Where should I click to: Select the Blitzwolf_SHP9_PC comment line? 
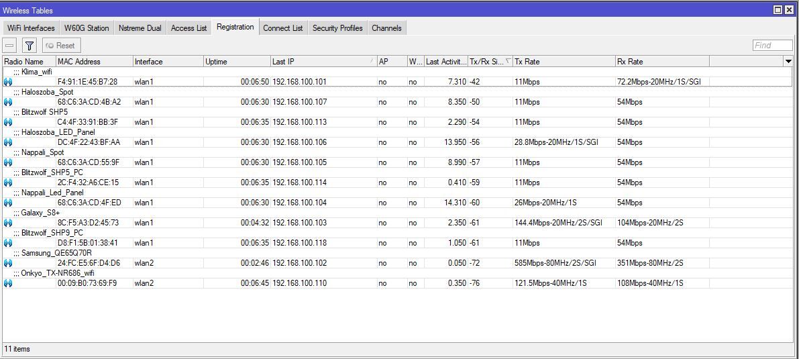(x=48, y=233)
